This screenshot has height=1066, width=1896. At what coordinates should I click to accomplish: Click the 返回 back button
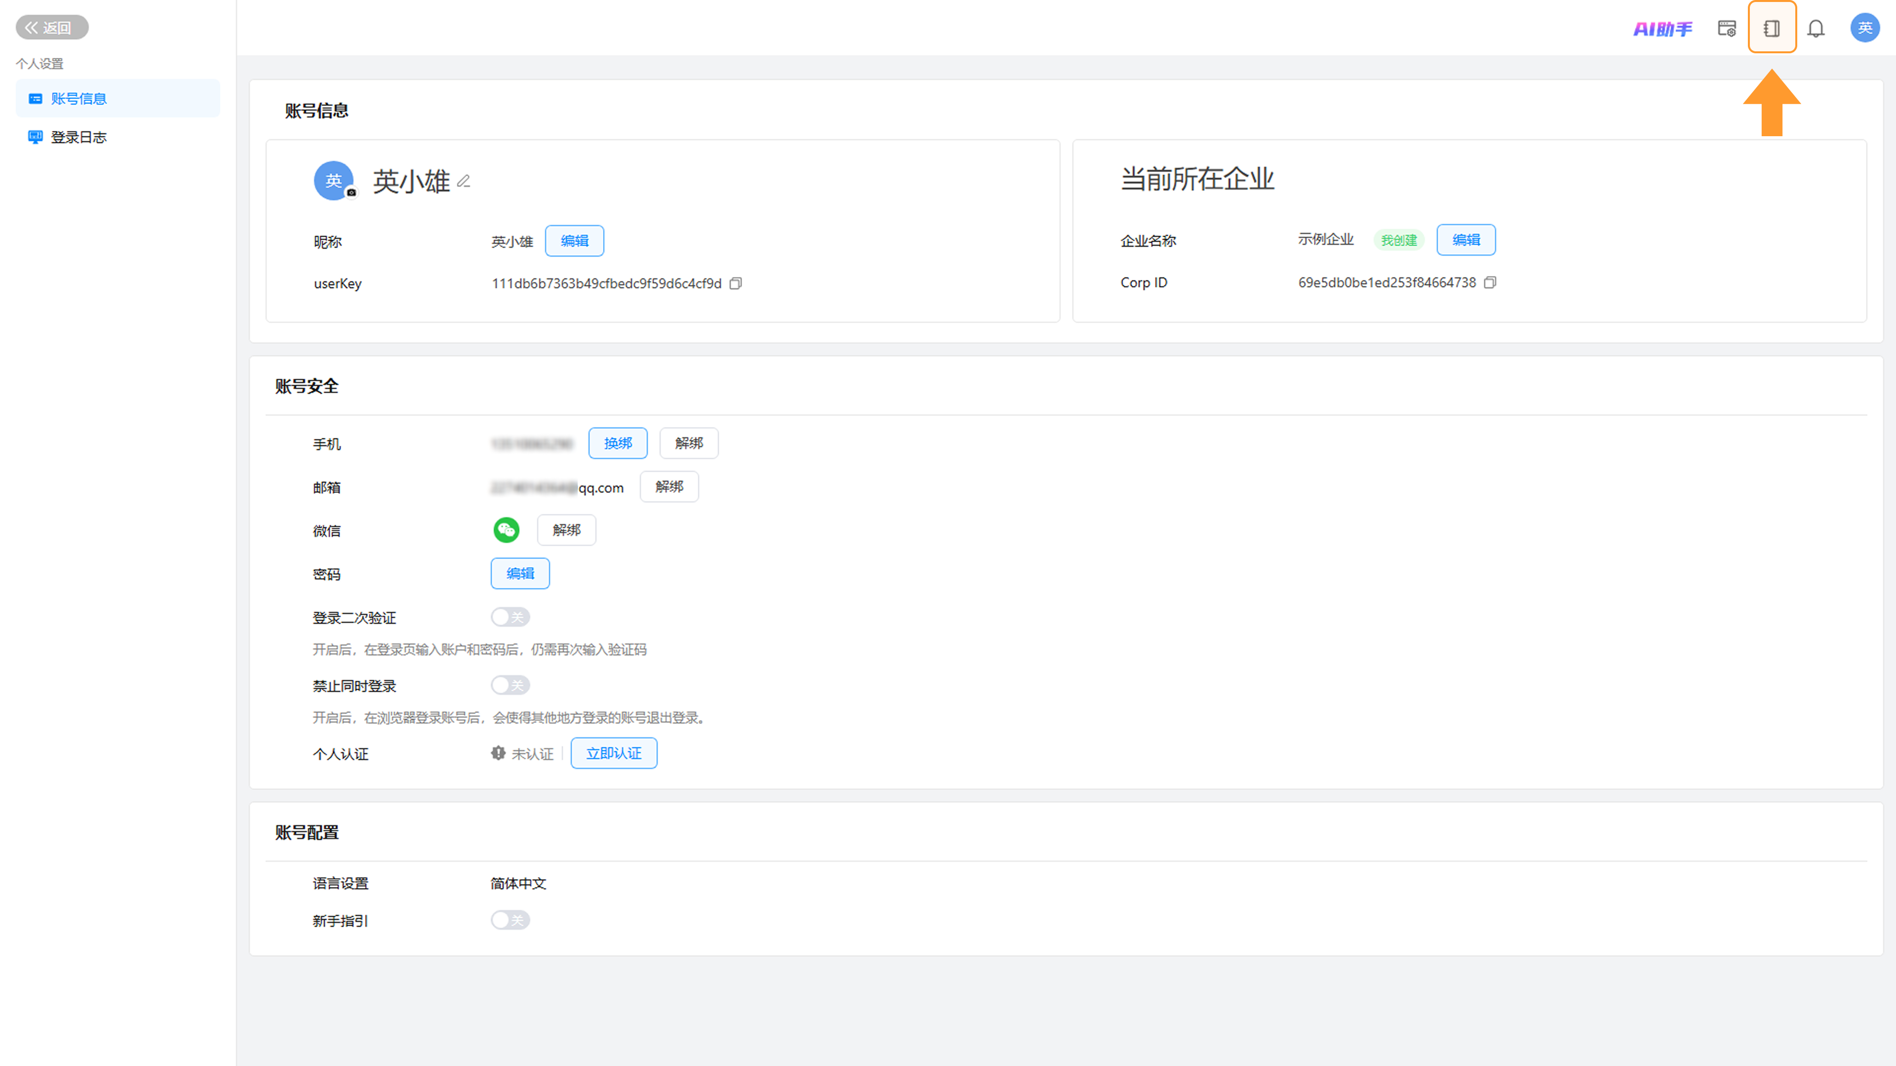click(x=51, y=27)
